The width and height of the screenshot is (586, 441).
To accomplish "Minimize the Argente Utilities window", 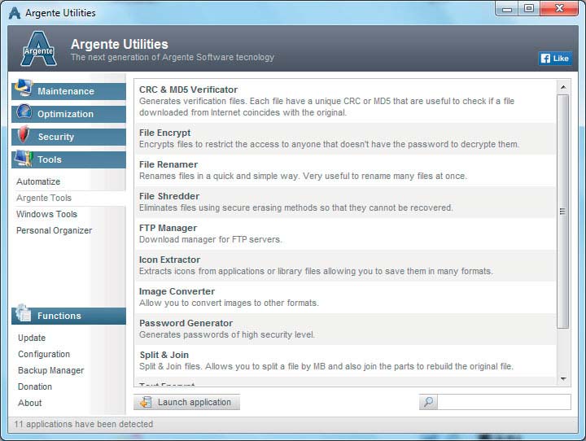I will [507, 9].
